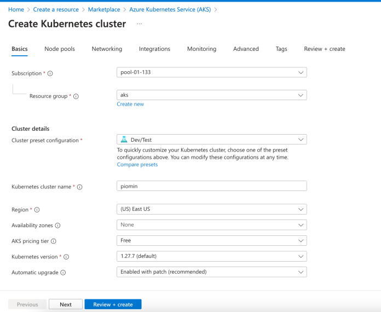381x312 pixels.
Task: Click Azure Kubernetes Service (AKS) breadcrumb
Action: click(170, 9)
